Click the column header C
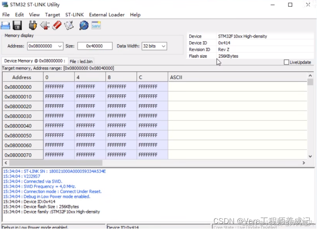Image resolution: width=317 pixels, height=229 pixels. click(x=152, y=77)
